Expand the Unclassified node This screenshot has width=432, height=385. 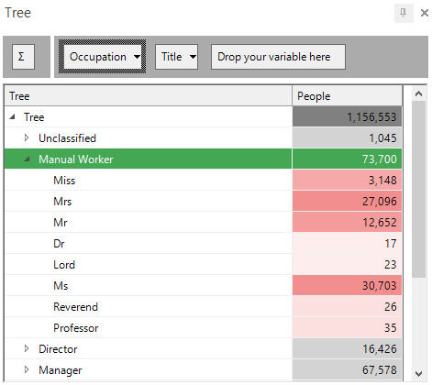[x=27, y=137]
